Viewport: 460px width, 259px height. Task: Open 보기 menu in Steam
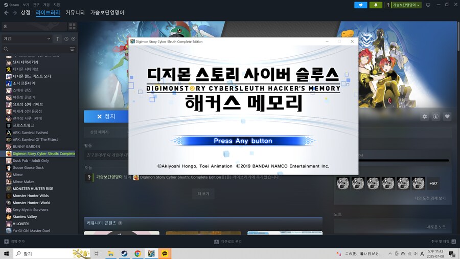(26, 5)
